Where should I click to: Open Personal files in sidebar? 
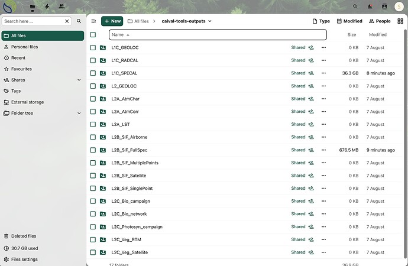(x=43, y=47)
